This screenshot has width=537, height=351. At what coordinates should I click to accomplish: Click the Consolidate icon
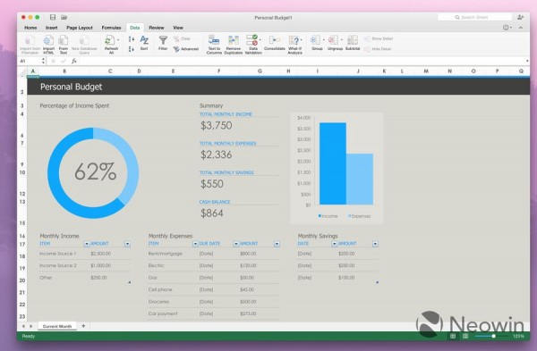click(x=274, y=40)
